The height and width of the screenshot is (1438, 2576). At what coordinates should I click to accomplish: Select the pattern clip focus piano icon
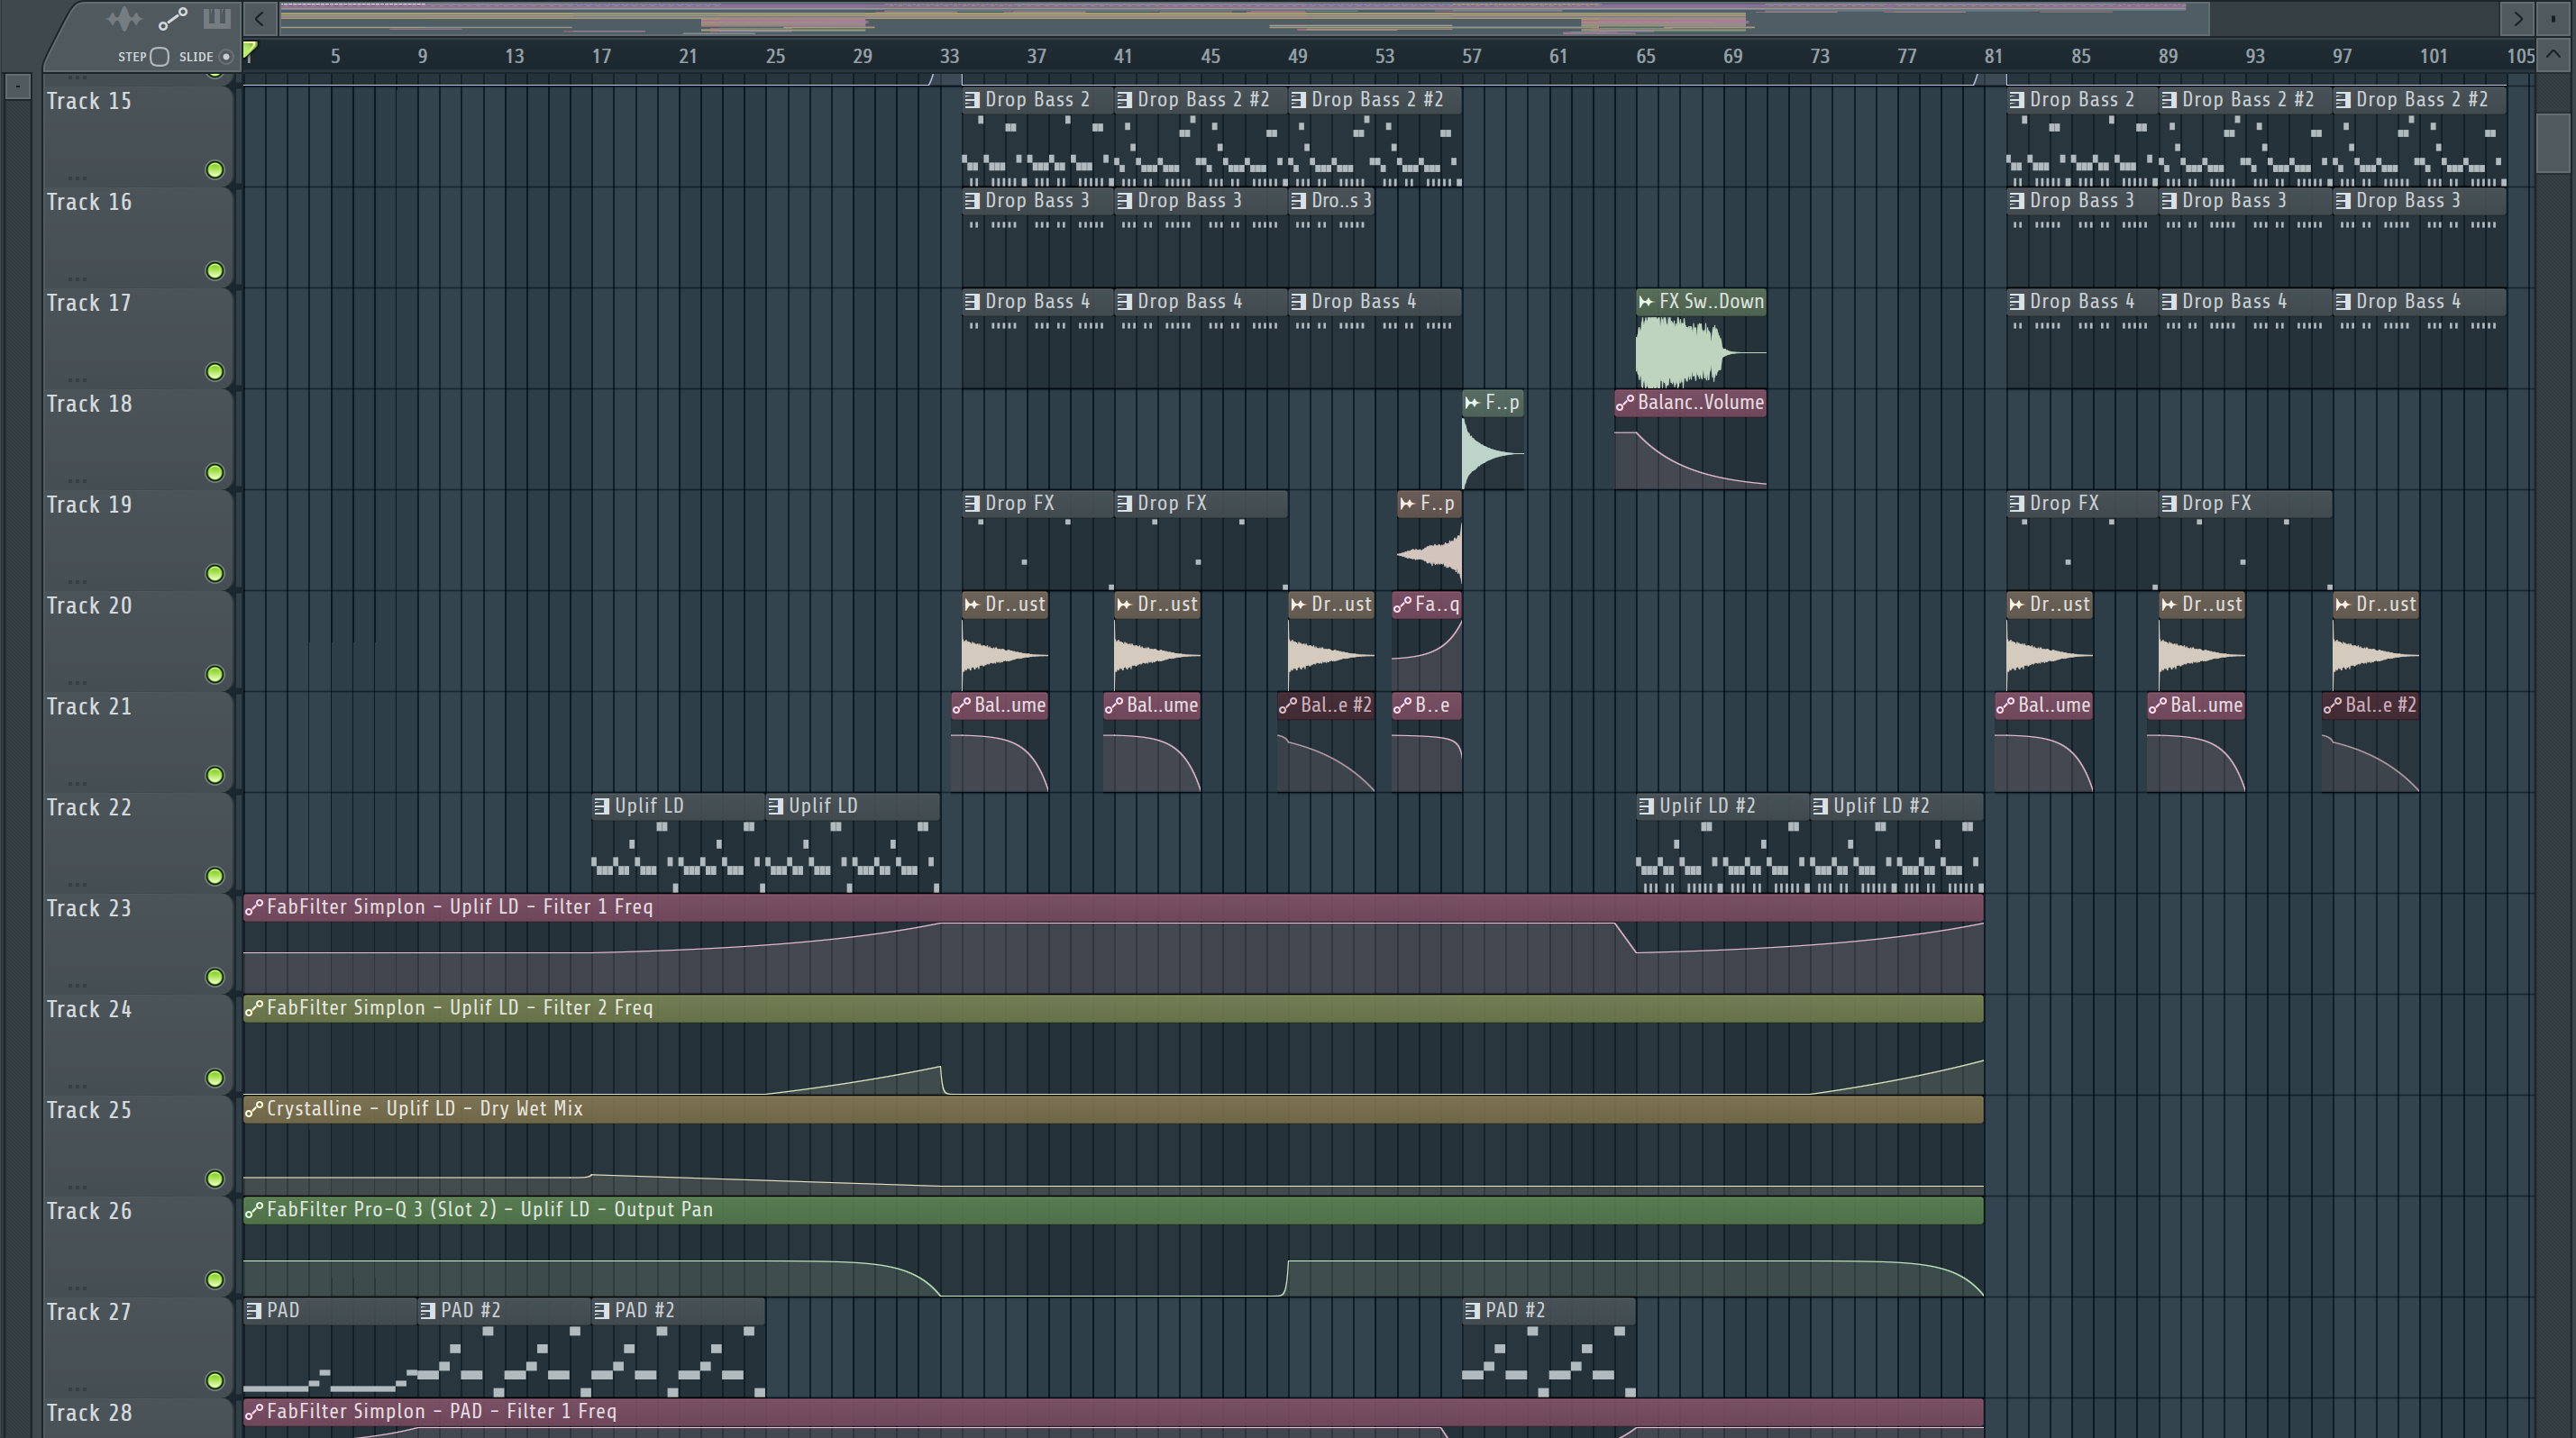pyautogui.click(x=216, y=18)
